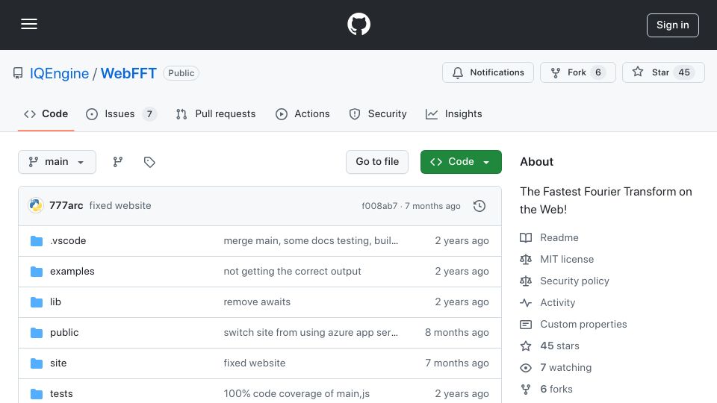View the 6 forks link
Viewport: 717px width, 403px height.
coord(556,390)
